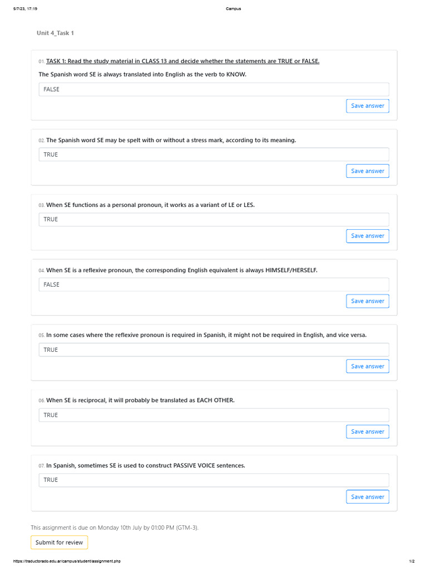
Task: Click the question 01 answer field with FALSE
Action: 214,89
